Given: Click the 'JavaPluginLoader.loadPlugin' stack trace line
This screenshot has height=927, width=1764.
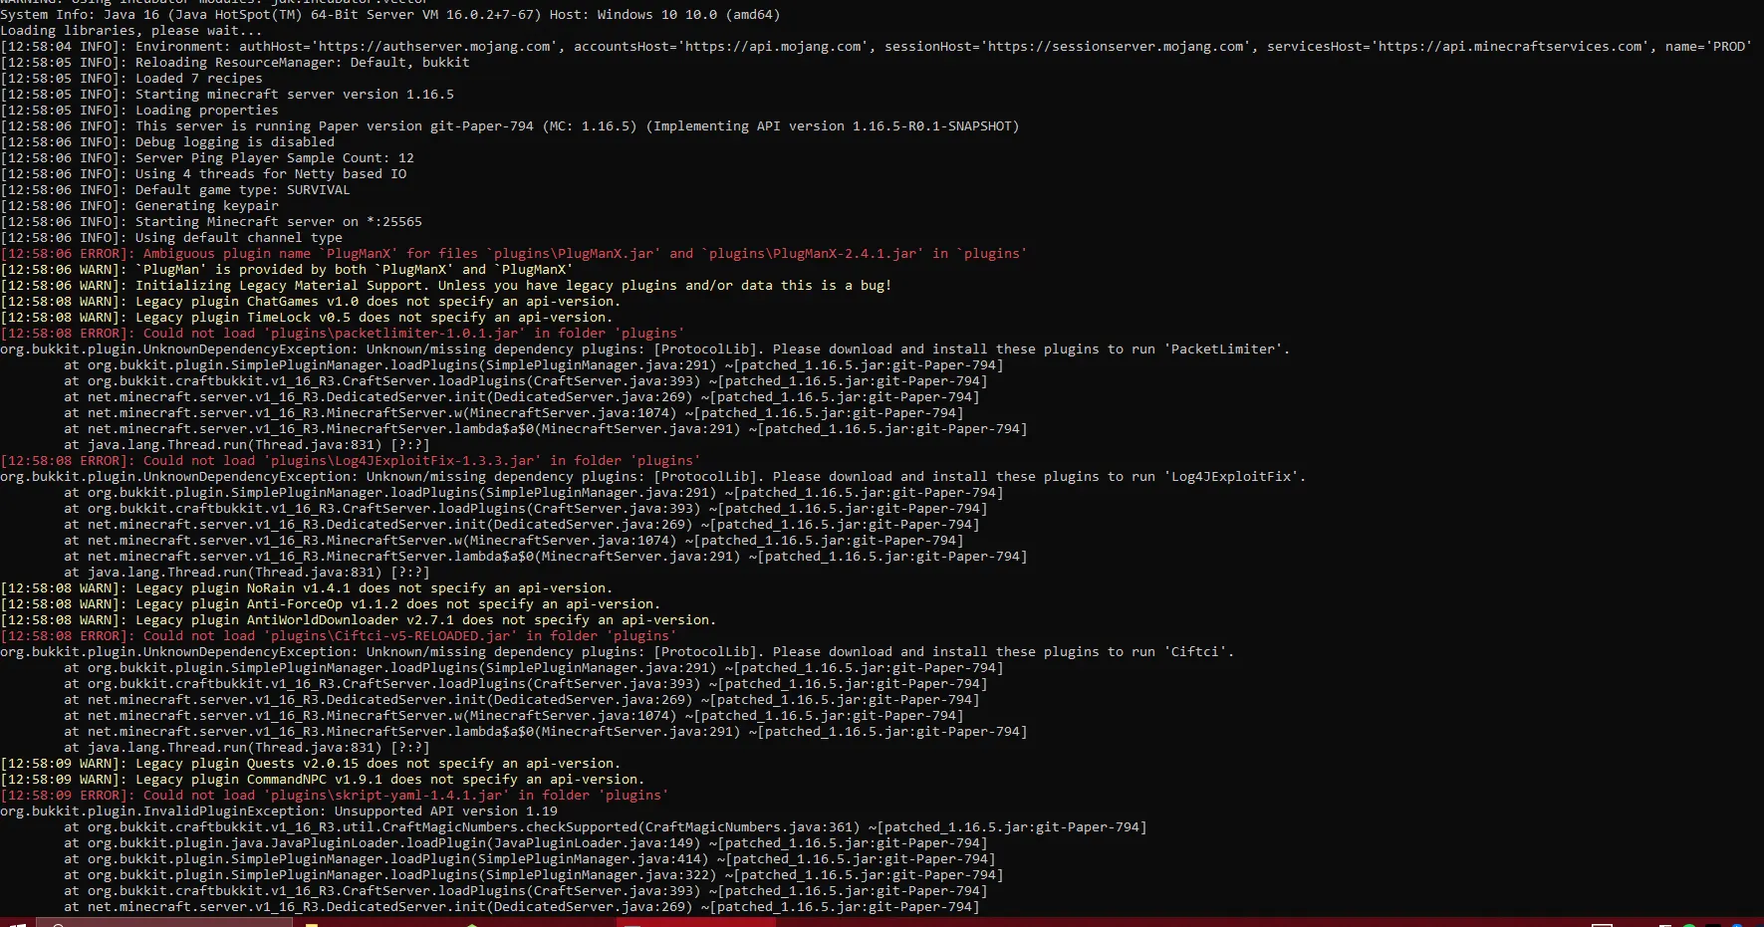Looking at the screenshot, I should pyautogui.click(x=526, y=843).
